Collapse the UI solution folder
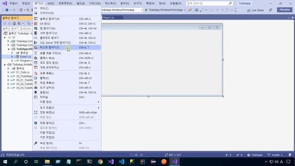295x166 pixels. [x=5, y=37]
